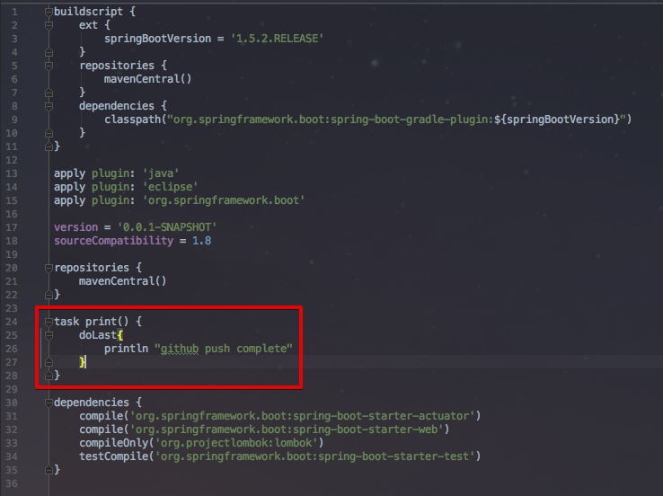Collapse the doLast block on line 25
Screen dimensions: 663x496
click(49, 335)
